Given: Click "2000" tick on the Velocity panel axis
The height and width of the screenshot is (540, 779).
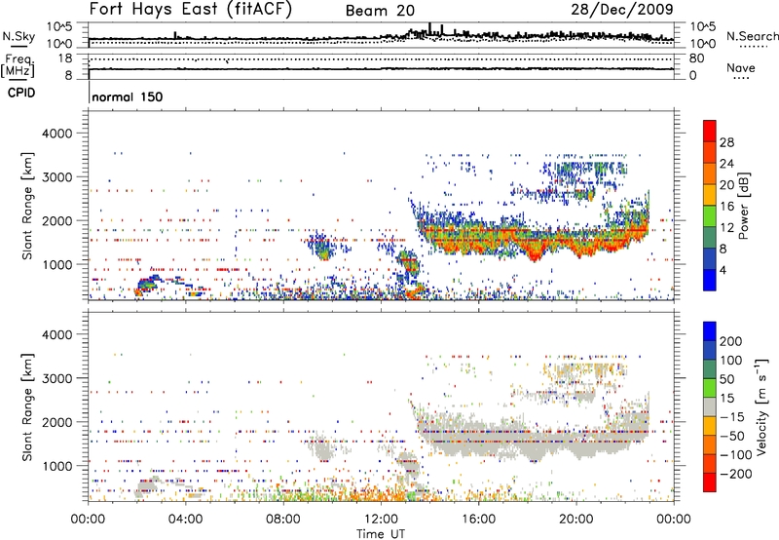Looking at the screenshot, I should pyautogui.click(x=57, y=422).
